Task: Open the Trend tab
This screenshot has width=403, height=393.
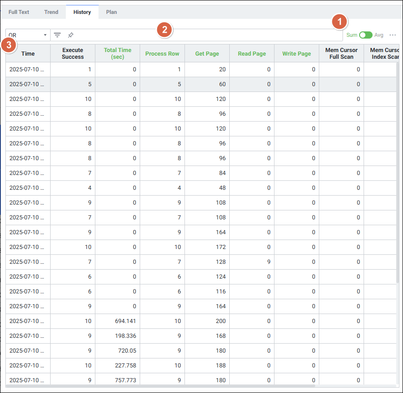Action: (51, 12)
